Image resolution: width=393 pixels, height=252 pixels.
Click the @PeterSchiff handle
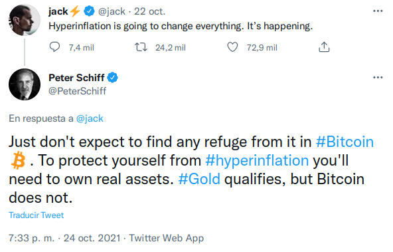tap(77, 91)
